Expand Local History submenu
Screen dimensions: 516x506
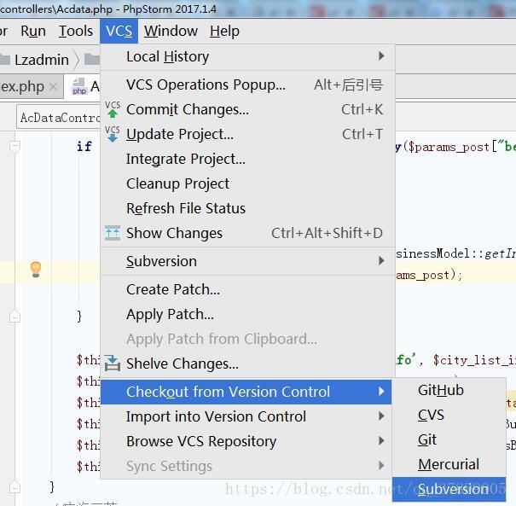pyautogui.click(x=247, y=56)
